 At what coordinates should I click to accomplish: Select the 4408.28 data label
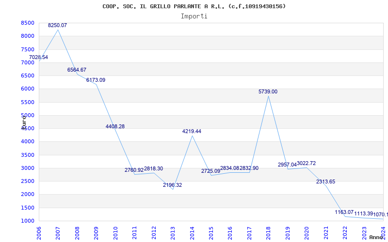click(x=115, y=126)
